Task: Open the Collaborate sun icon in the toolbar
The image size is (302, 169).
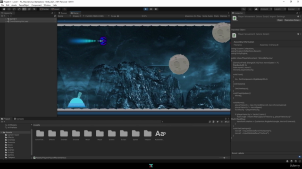Action: coord(250,9)
